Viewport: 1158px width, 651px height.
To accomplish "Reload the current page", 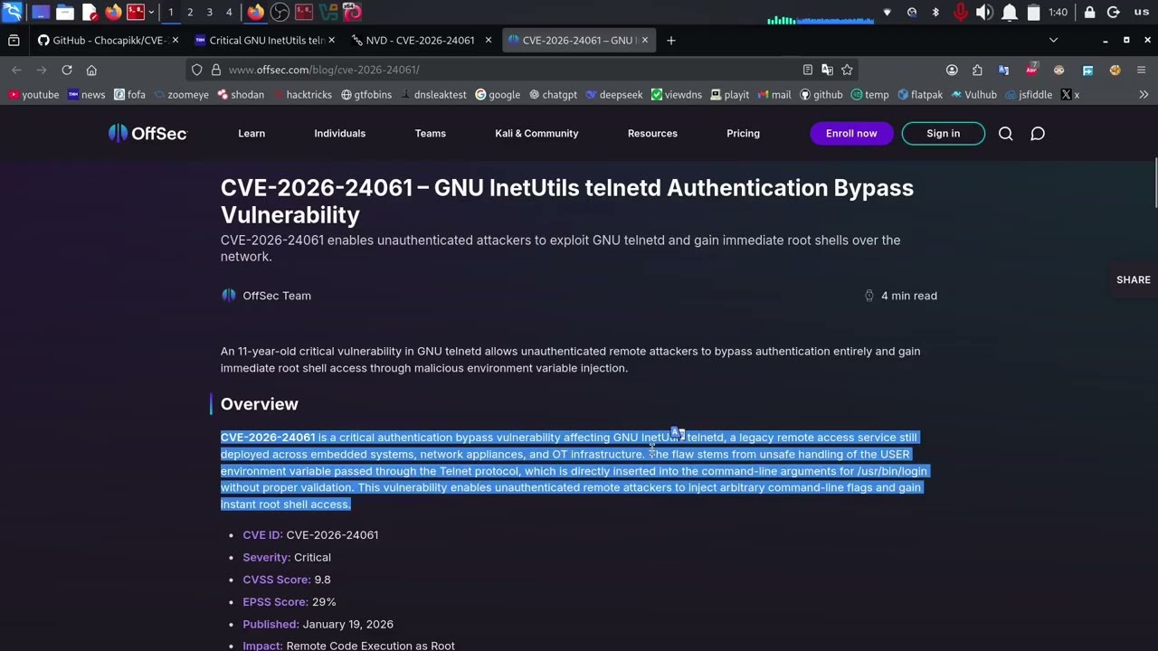I will (67, 70).
